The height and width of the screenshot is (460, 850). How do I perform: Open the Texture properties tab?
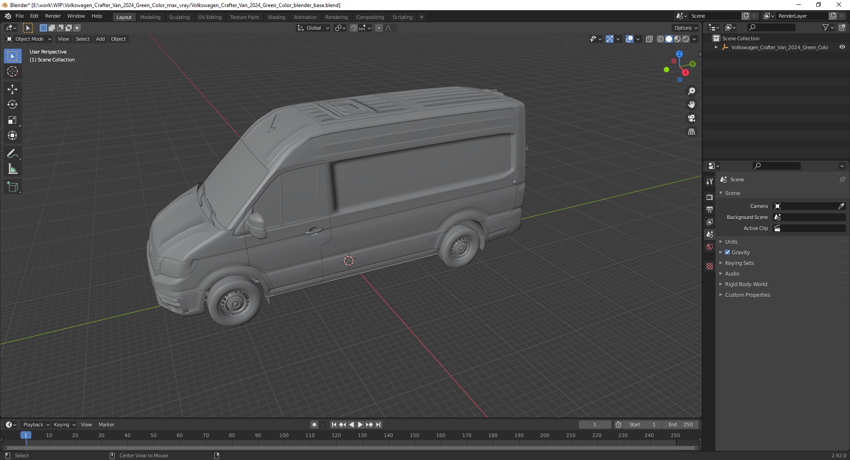tap(710, 266)
